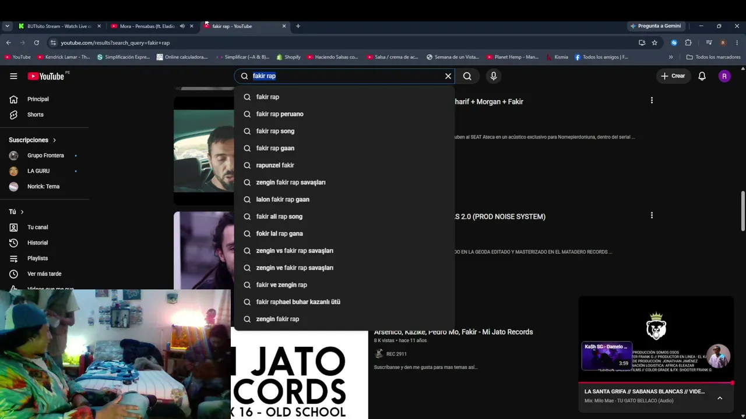
Task: Go back in the browser
Action: point(8,42)
